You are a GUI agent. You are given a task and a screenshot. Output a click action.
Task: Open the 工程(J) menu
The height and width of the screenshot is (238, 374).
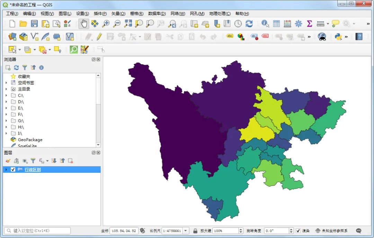(12, 13)
